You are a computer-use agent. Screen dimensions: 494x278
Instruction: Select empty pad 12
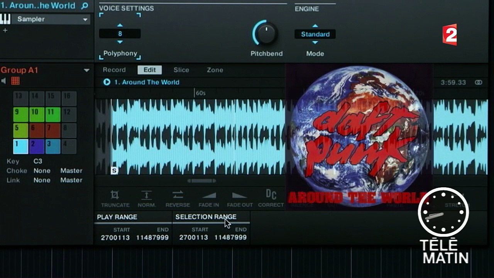[x=69, y=115]
